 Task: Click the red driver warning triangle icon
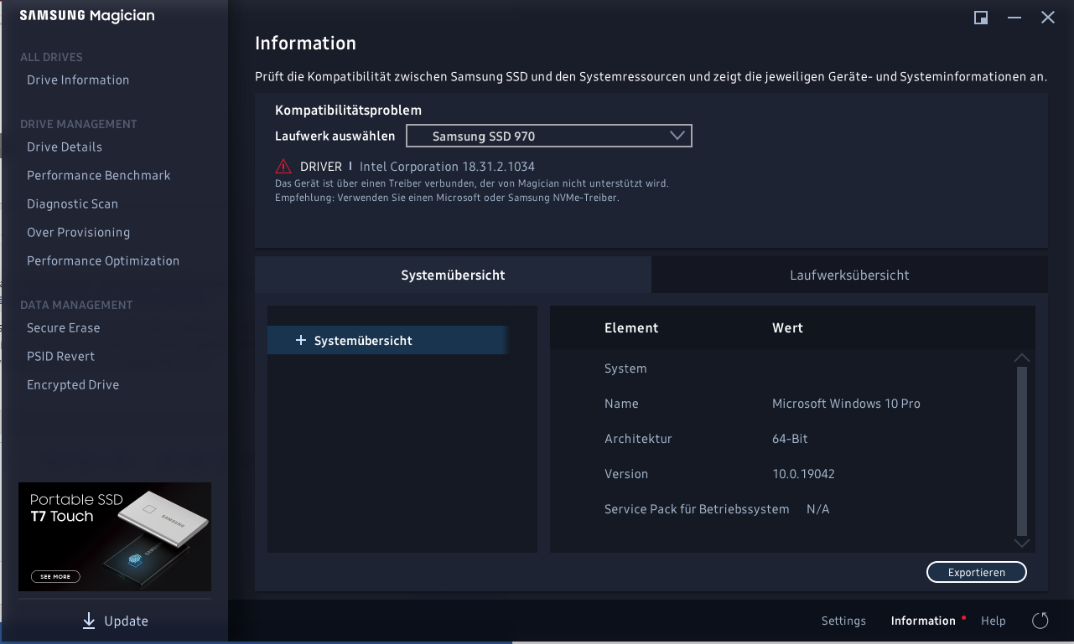coord(283,167)
